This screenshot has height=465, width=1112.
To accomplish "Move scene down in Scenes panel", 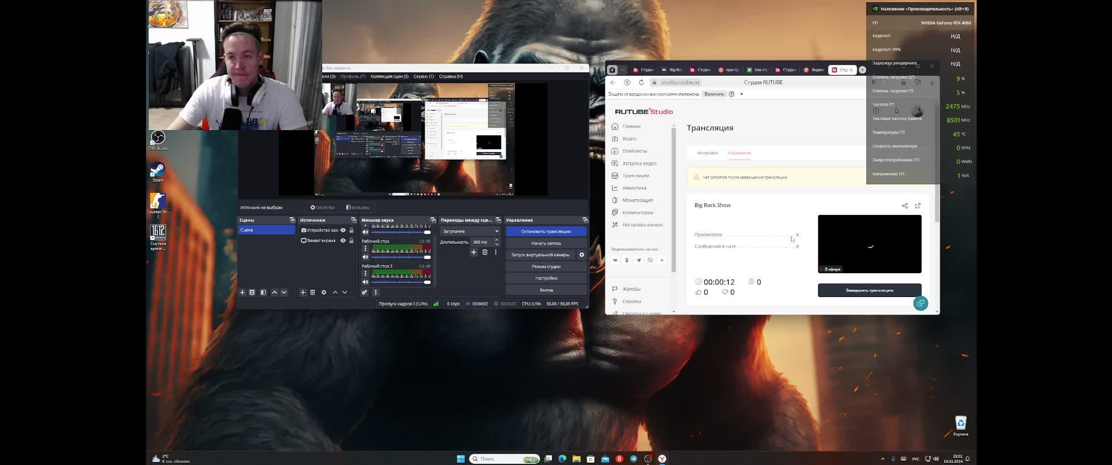I will click(x=284, y=292).
